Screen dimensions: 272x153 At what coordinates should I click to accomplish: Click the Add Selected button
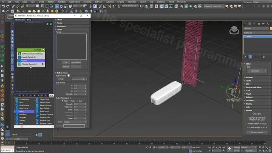[x=76, y=62]
